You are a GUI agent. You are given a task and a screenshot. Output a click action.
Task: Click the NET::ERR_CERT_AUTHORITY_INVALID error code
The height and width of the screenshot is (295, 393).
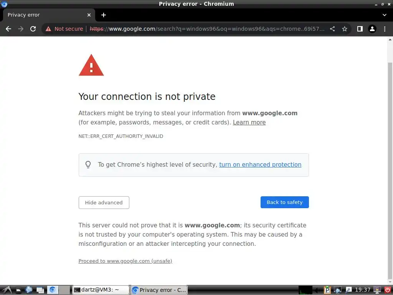pos(121,136)
